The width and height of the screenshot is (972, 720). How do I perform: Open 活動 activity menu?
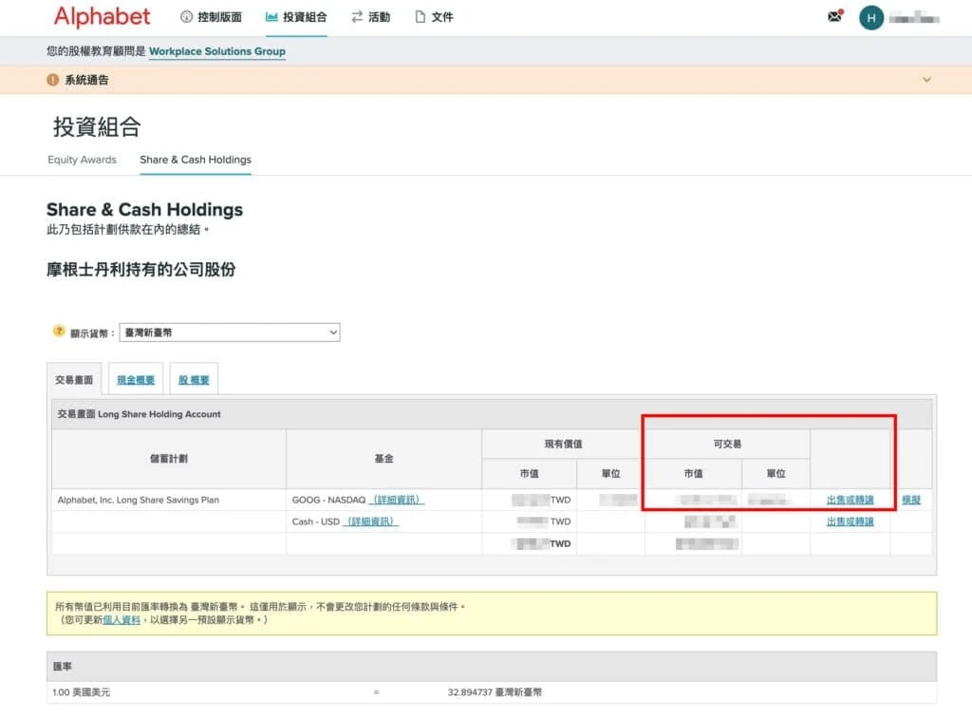[x=371, y=17]
